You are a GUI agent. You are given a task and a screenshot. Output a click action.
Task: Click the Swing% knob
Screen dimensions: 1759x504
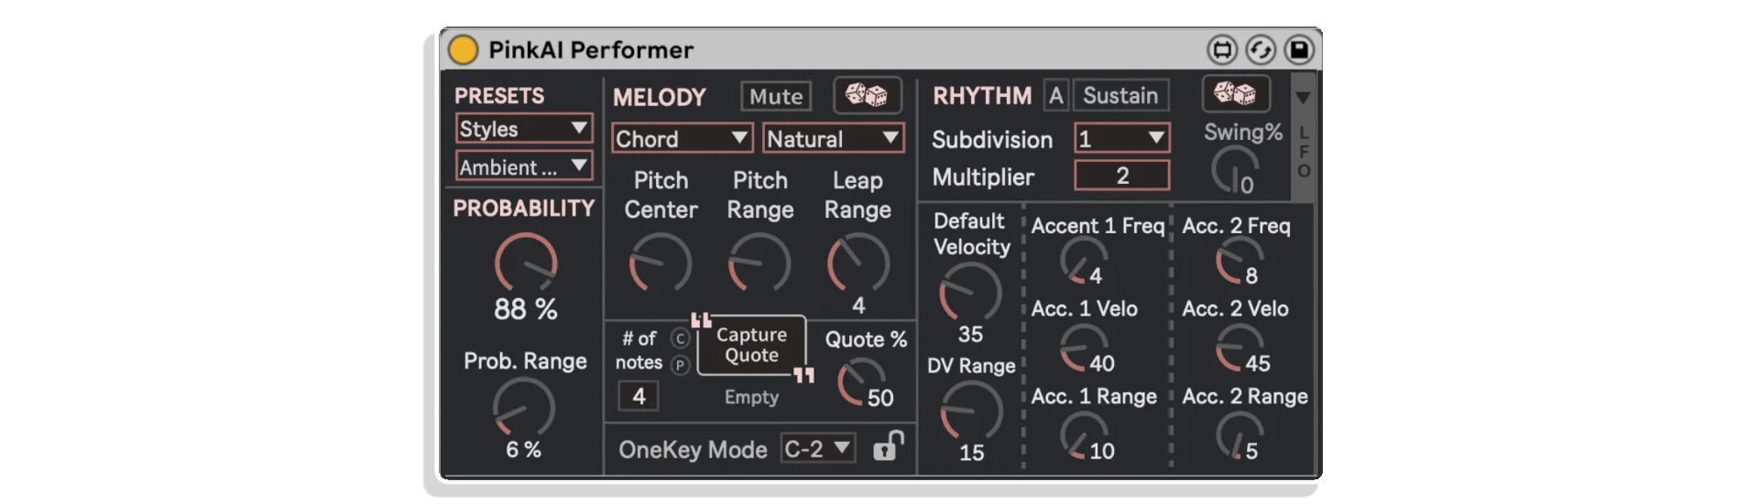(1234, 170)
